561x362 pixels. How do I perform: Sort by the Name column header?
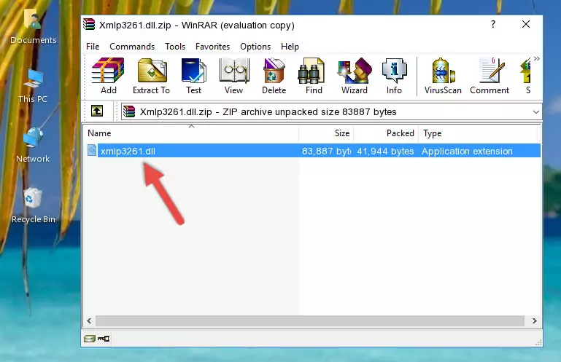191,133
